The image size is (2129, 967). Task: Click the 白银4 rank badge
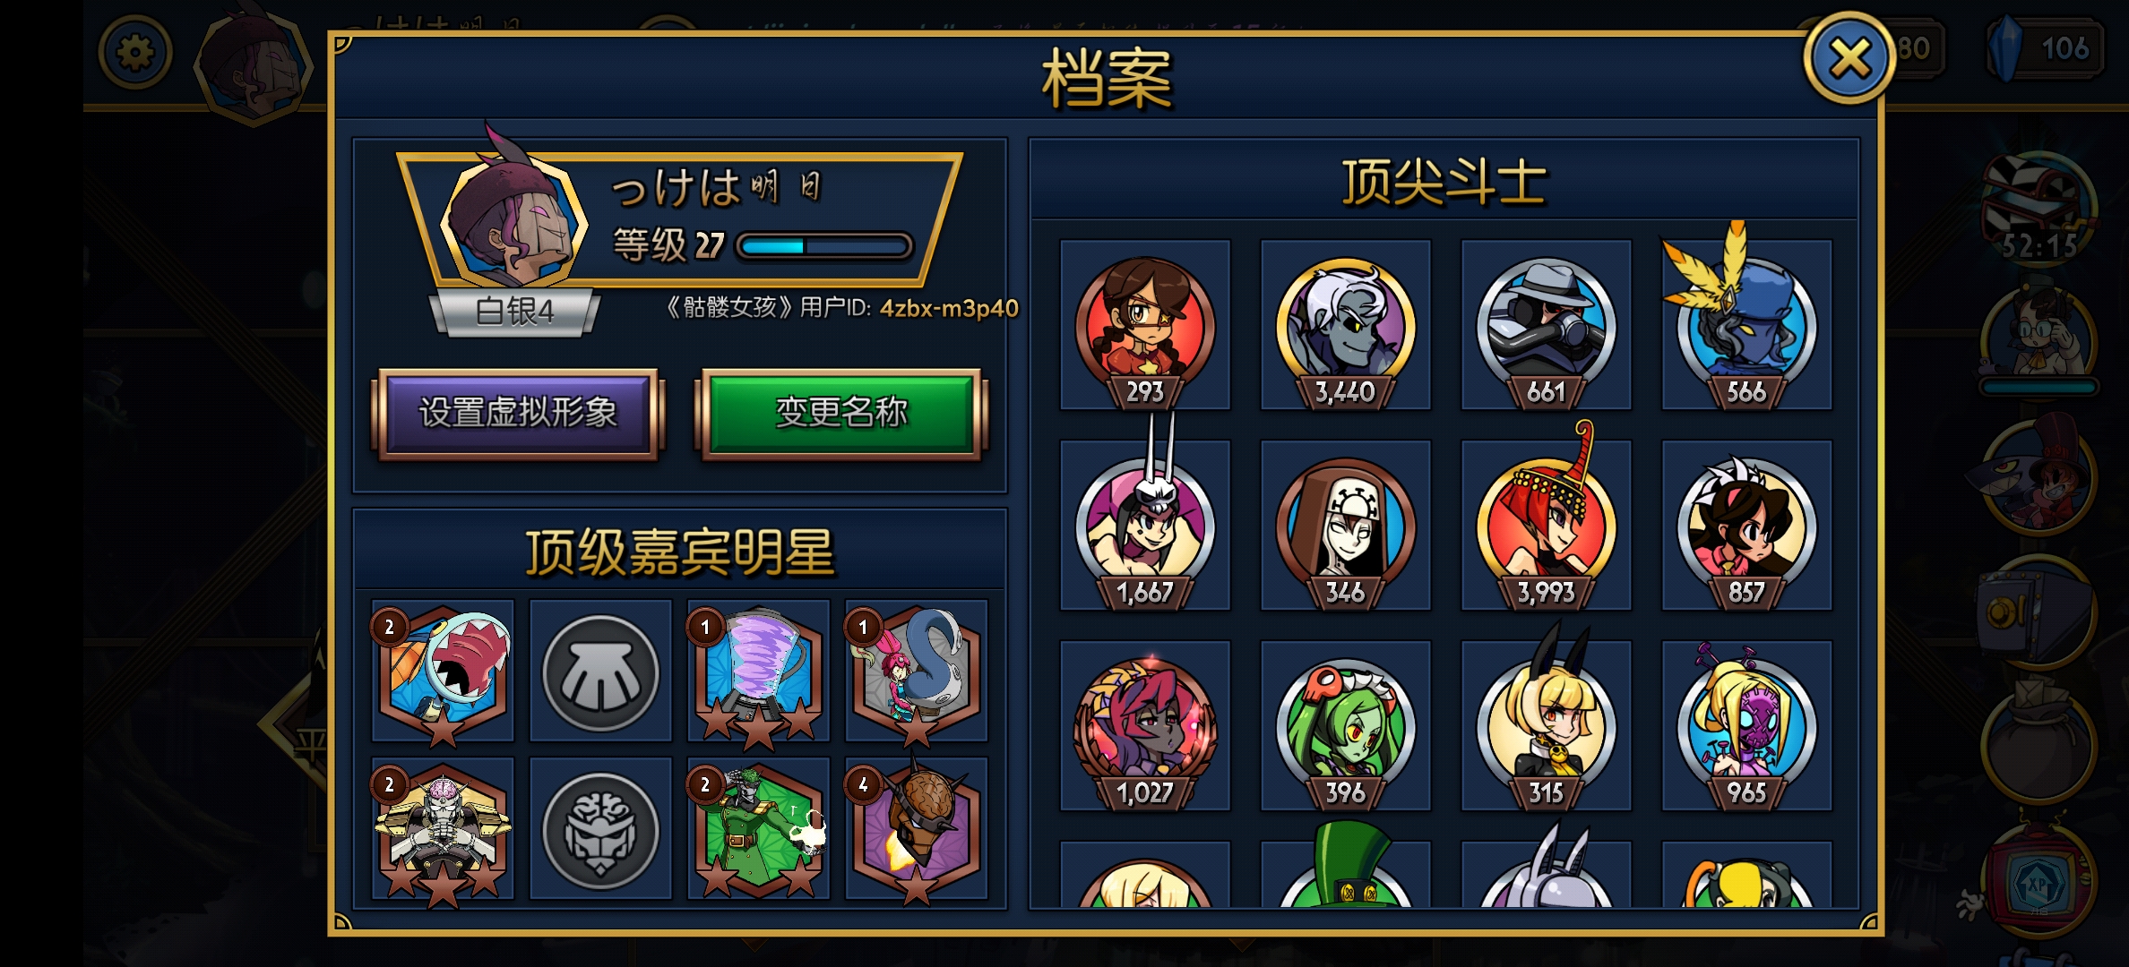[514, 312]
